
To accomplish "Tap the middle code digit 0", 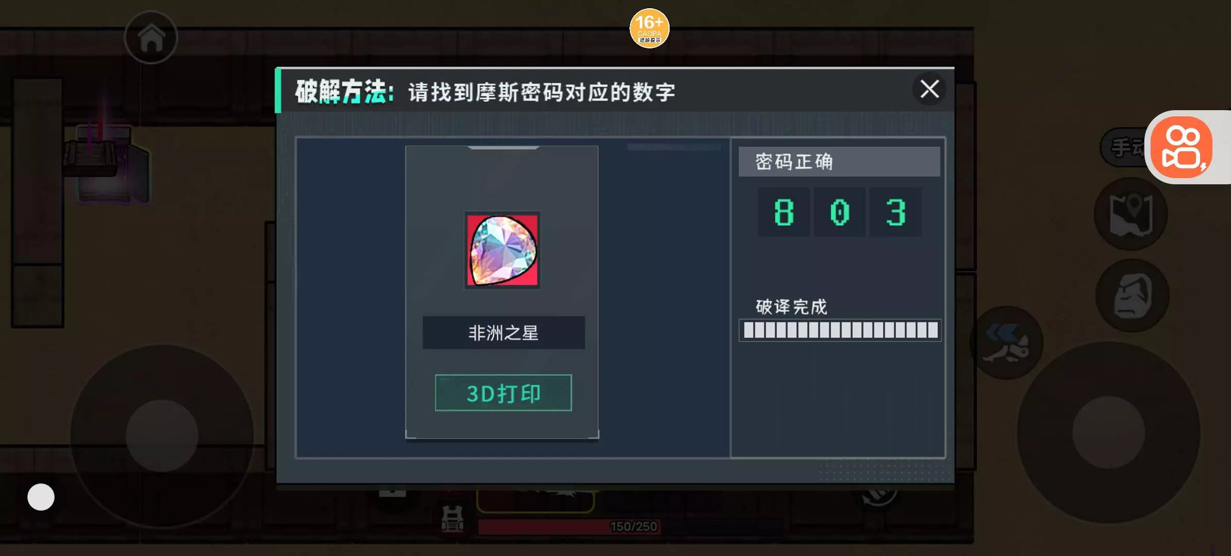I will (840, 212).
